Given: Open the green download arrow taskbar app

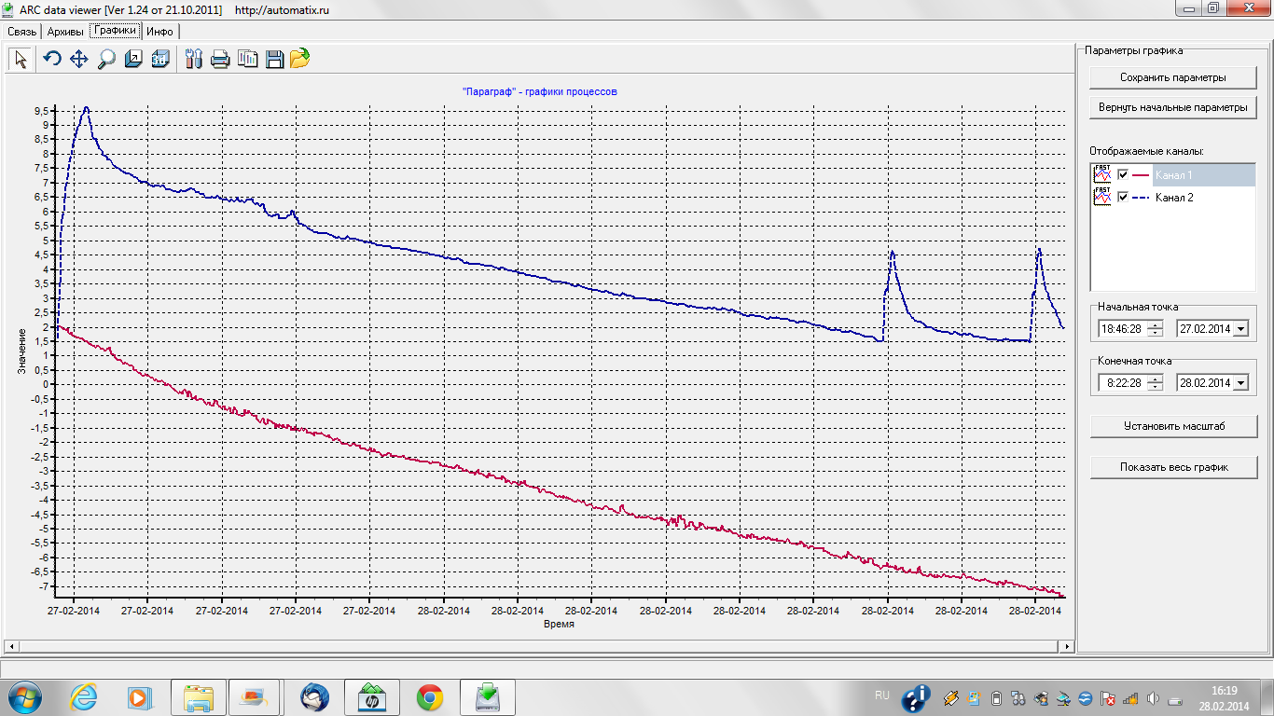Looking at the screenshot, I should pos(488,696).
